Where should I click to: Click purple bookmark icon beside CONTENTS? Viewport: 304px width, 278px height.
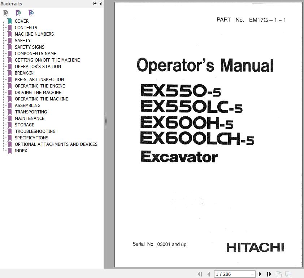point(10,28)
